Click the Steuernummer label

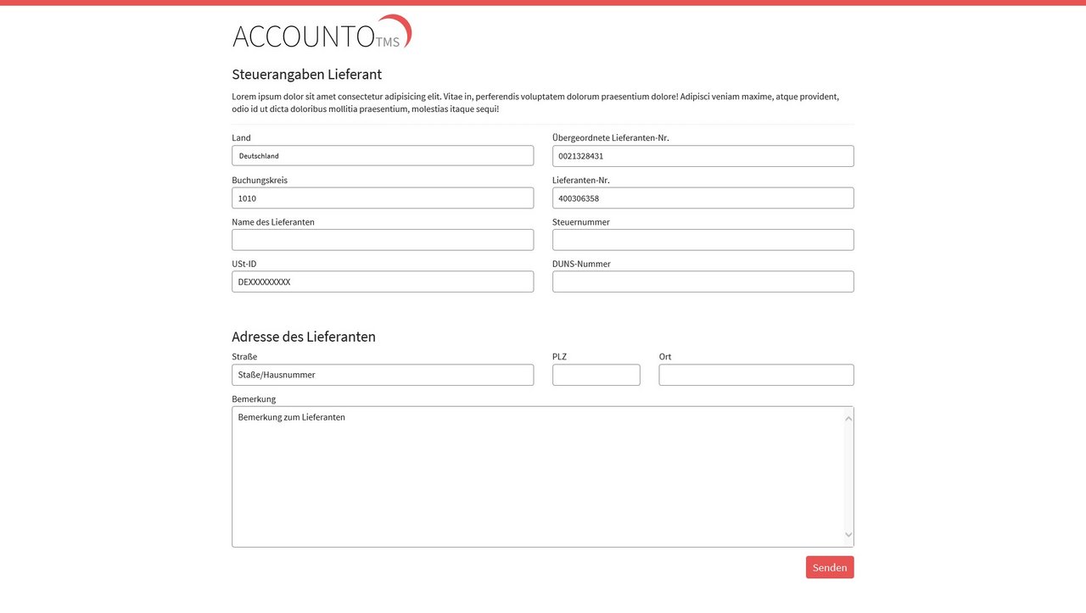pyautogui.click(x=581, y=222)
